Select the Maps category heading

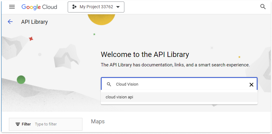pyautogui.click(x=98, y=122)
